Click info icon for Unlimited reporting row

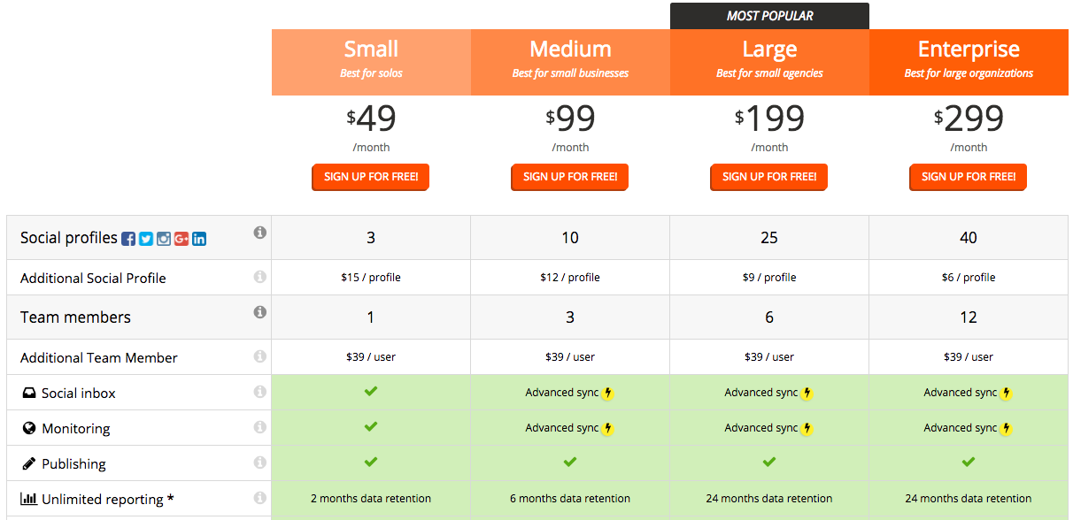(260, 498)
